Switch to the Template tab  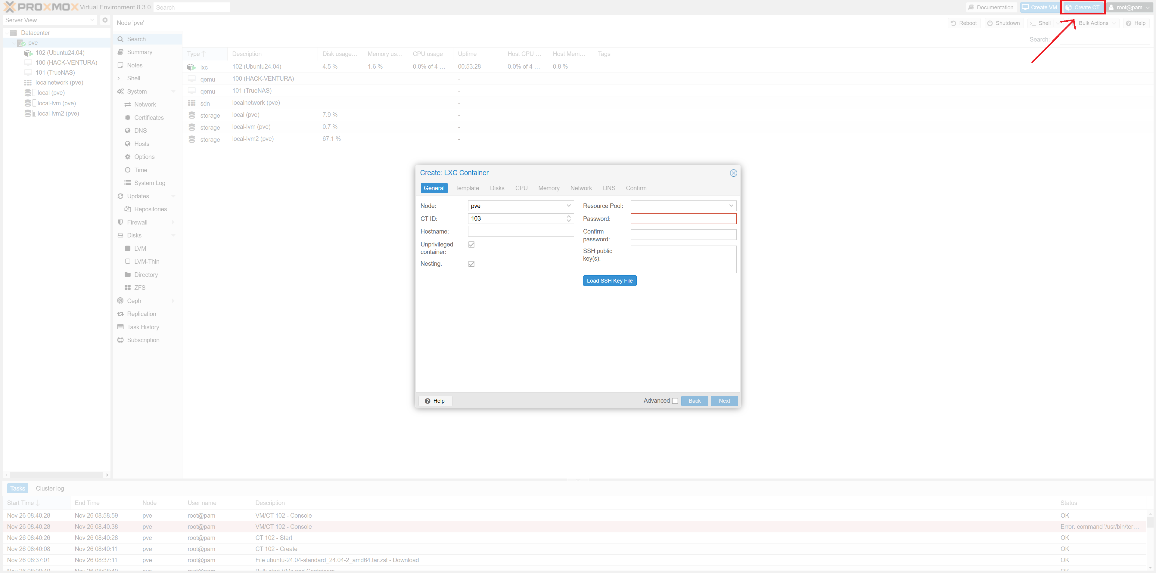point(467,188)
